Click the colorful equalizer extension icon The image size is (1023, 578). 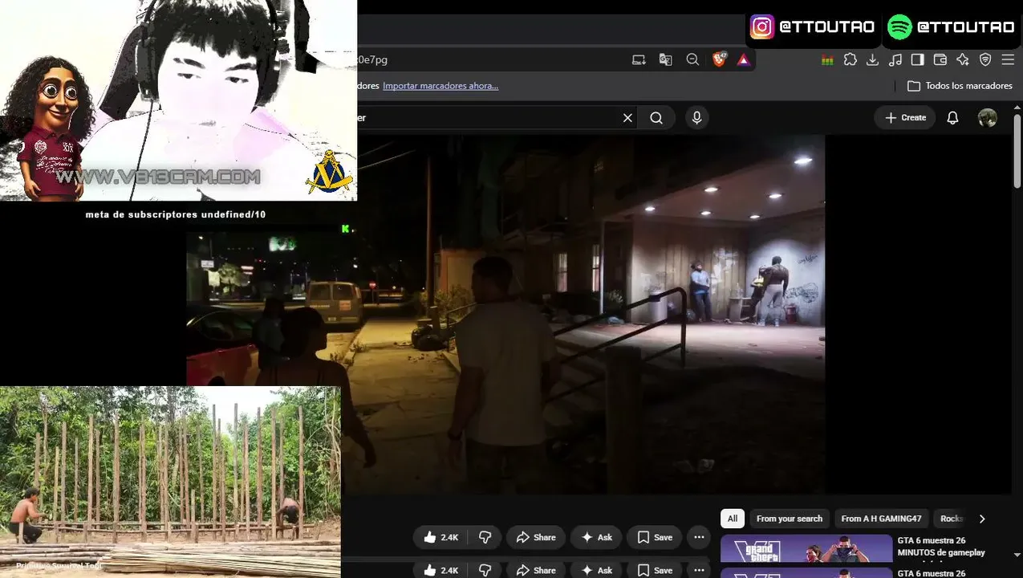click(827, 59)
